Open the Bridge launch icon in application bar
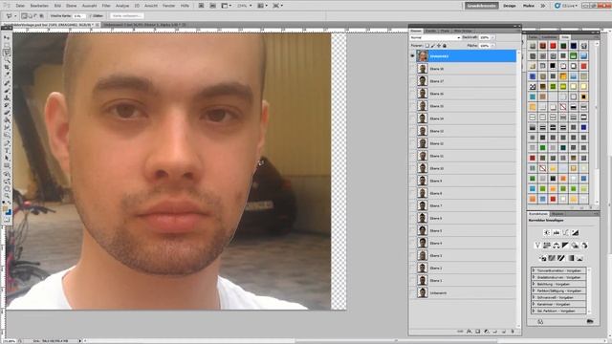Screen dimensions: 612x344 201,6
